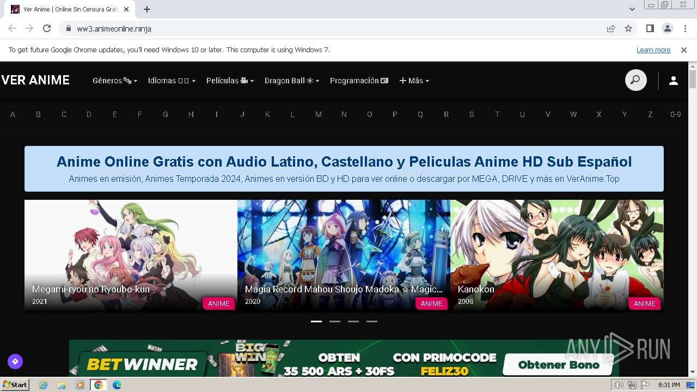
Task: Click the Obtener Bono banner button
Action: click(x=558, y=365)
